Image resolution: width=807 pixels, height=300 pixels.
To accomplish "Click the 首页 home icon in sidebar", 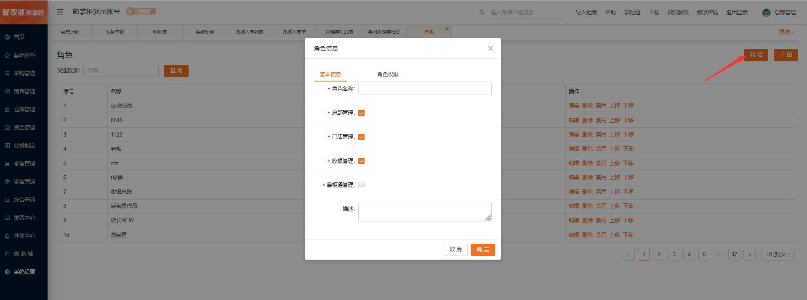I will tap(7, 37).
